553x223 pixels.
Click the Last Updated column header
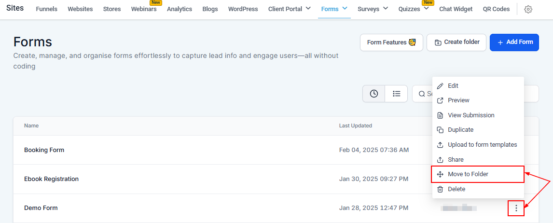(x=356, y=125)
